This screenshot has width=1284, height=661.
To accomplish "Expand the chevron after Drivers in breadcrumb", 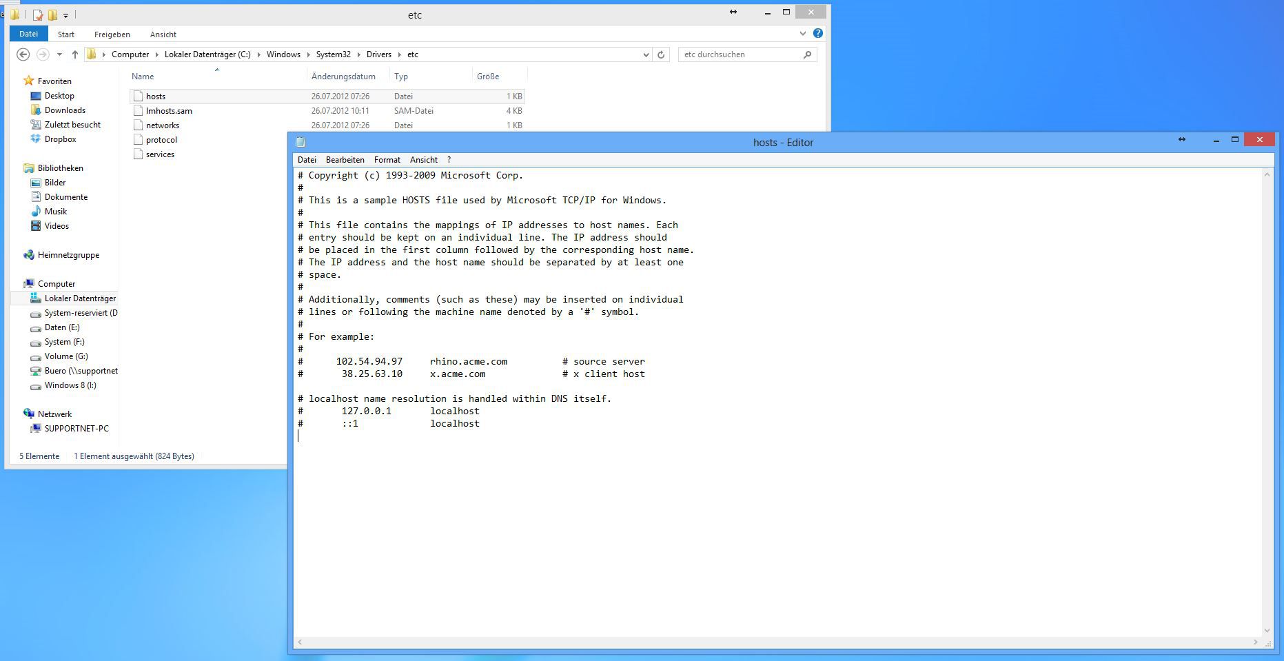I will click(x=400, y=54).
